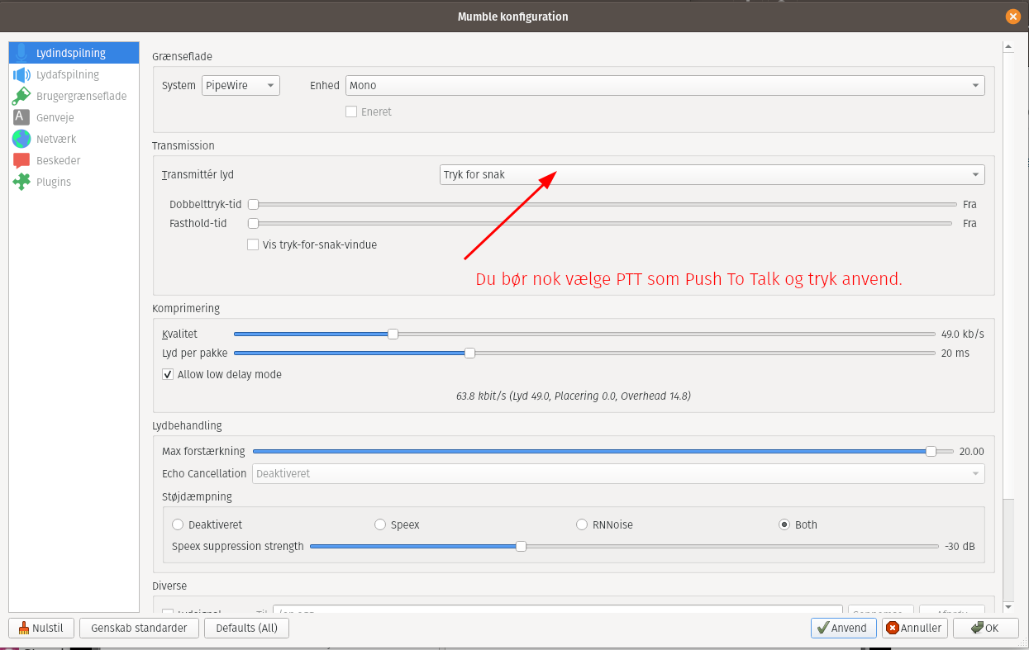This screenshot has height=650, width=1029.
Task: Click the Støjdæmpning group label
Action: [x=197, y=496]
